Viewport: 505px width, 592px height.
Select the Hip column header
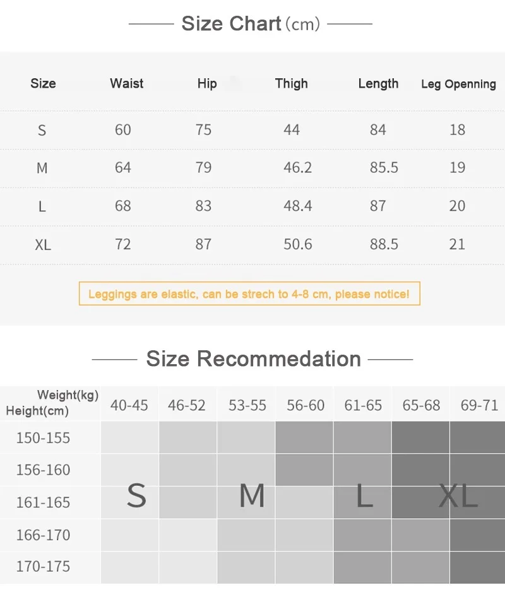[x=207, y=83]
